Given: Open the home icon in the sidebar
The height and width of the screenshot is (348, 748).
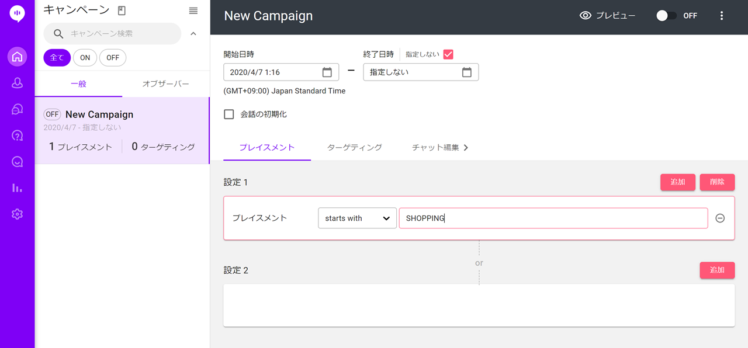Looking at the screenshot, I should pyautogui.click(x=17, y=57).
